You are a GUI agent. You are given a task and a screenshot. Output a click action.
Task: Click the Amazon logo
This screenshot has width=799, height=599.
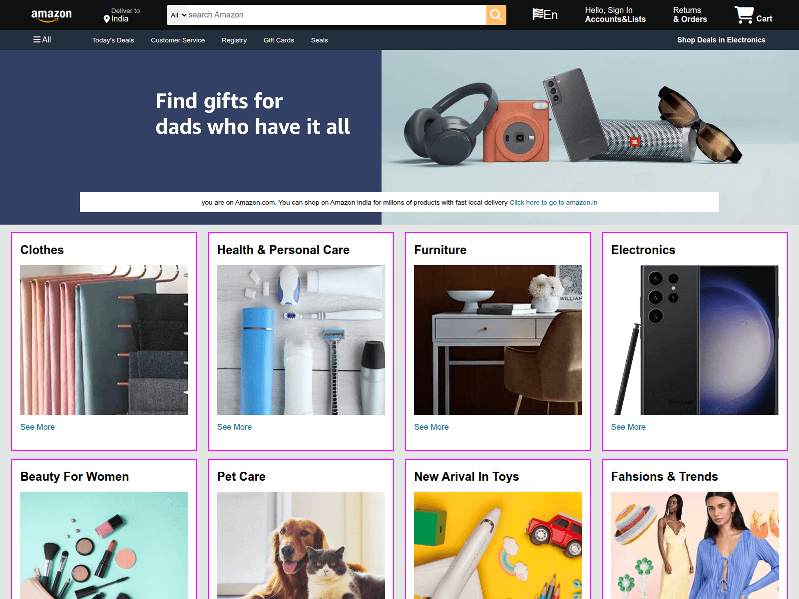pyautogui.click(x=51, y=15)
